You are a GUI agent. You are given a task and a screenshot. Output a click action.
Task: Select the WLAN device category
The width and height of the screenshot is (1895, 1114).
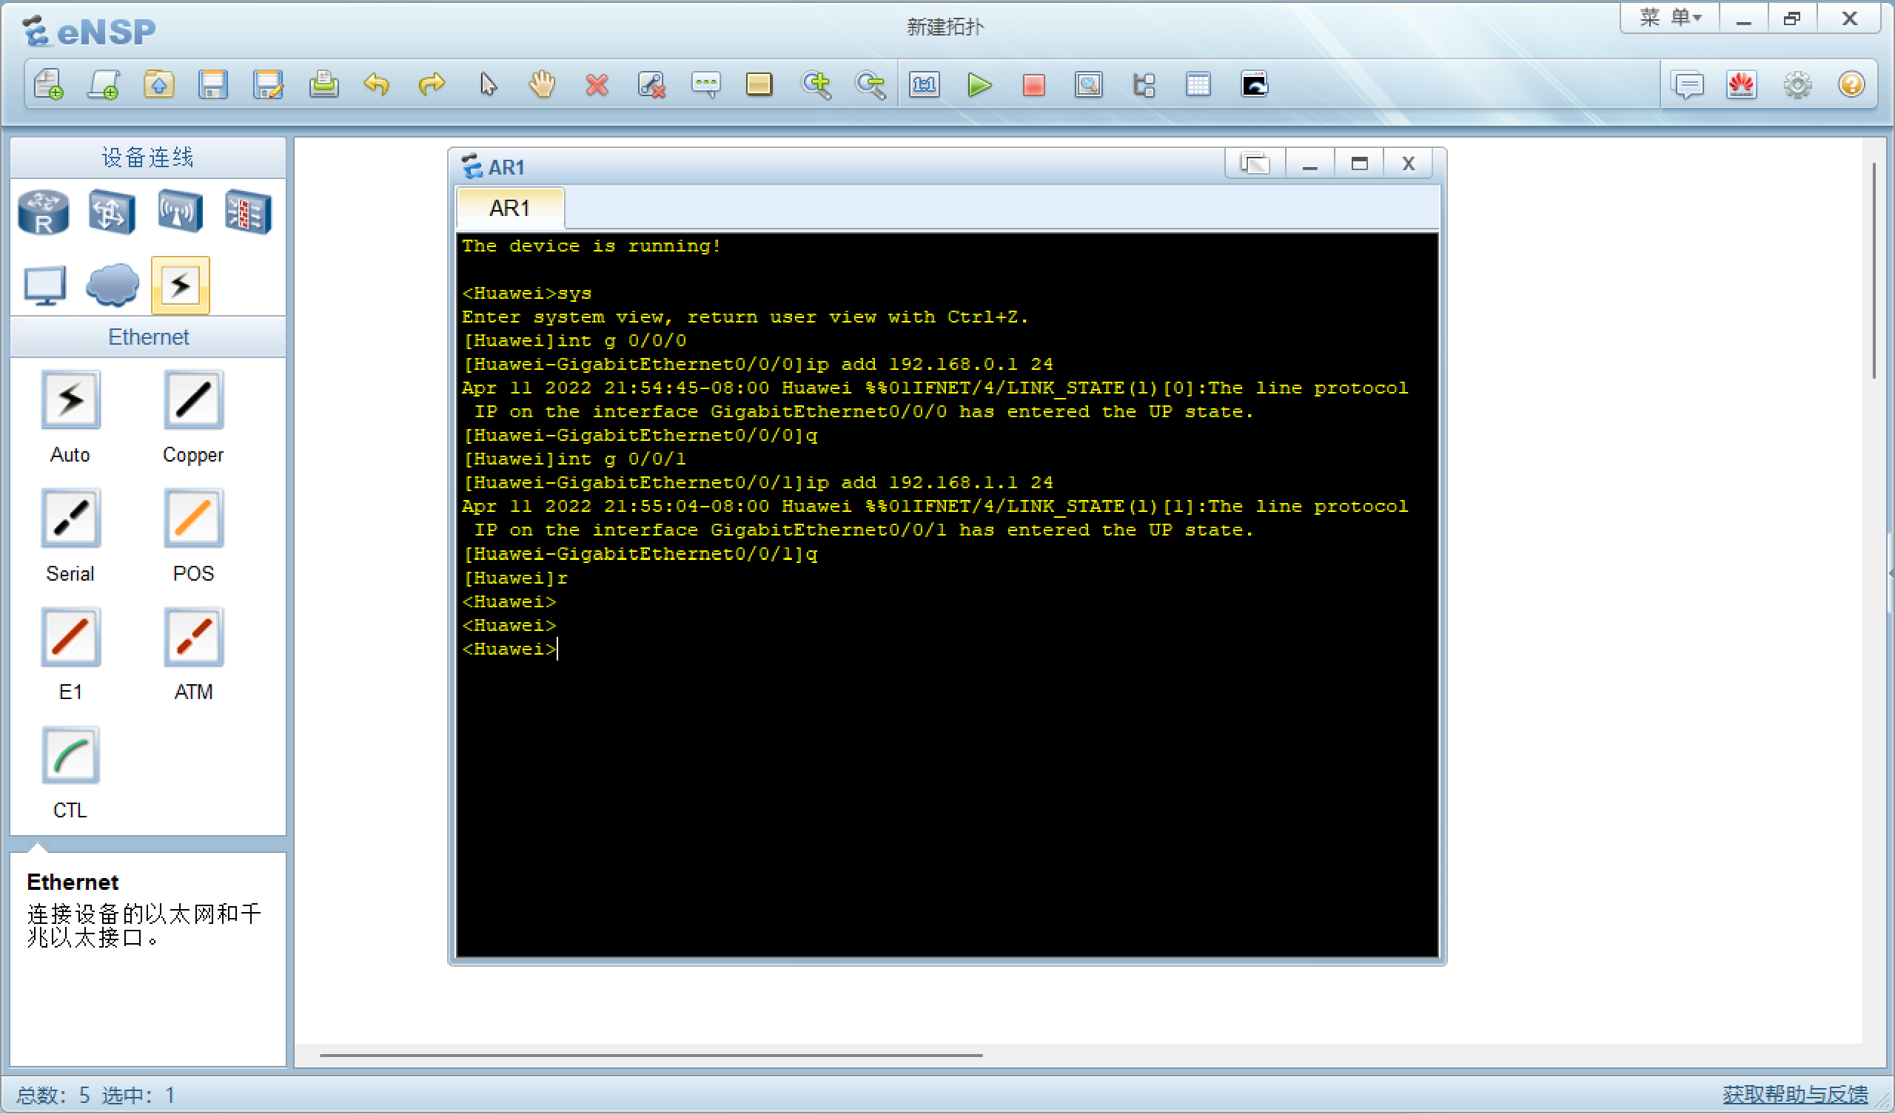coord(180,213)
